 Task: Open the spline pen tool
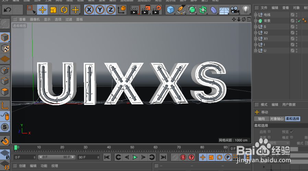point(181,10)
